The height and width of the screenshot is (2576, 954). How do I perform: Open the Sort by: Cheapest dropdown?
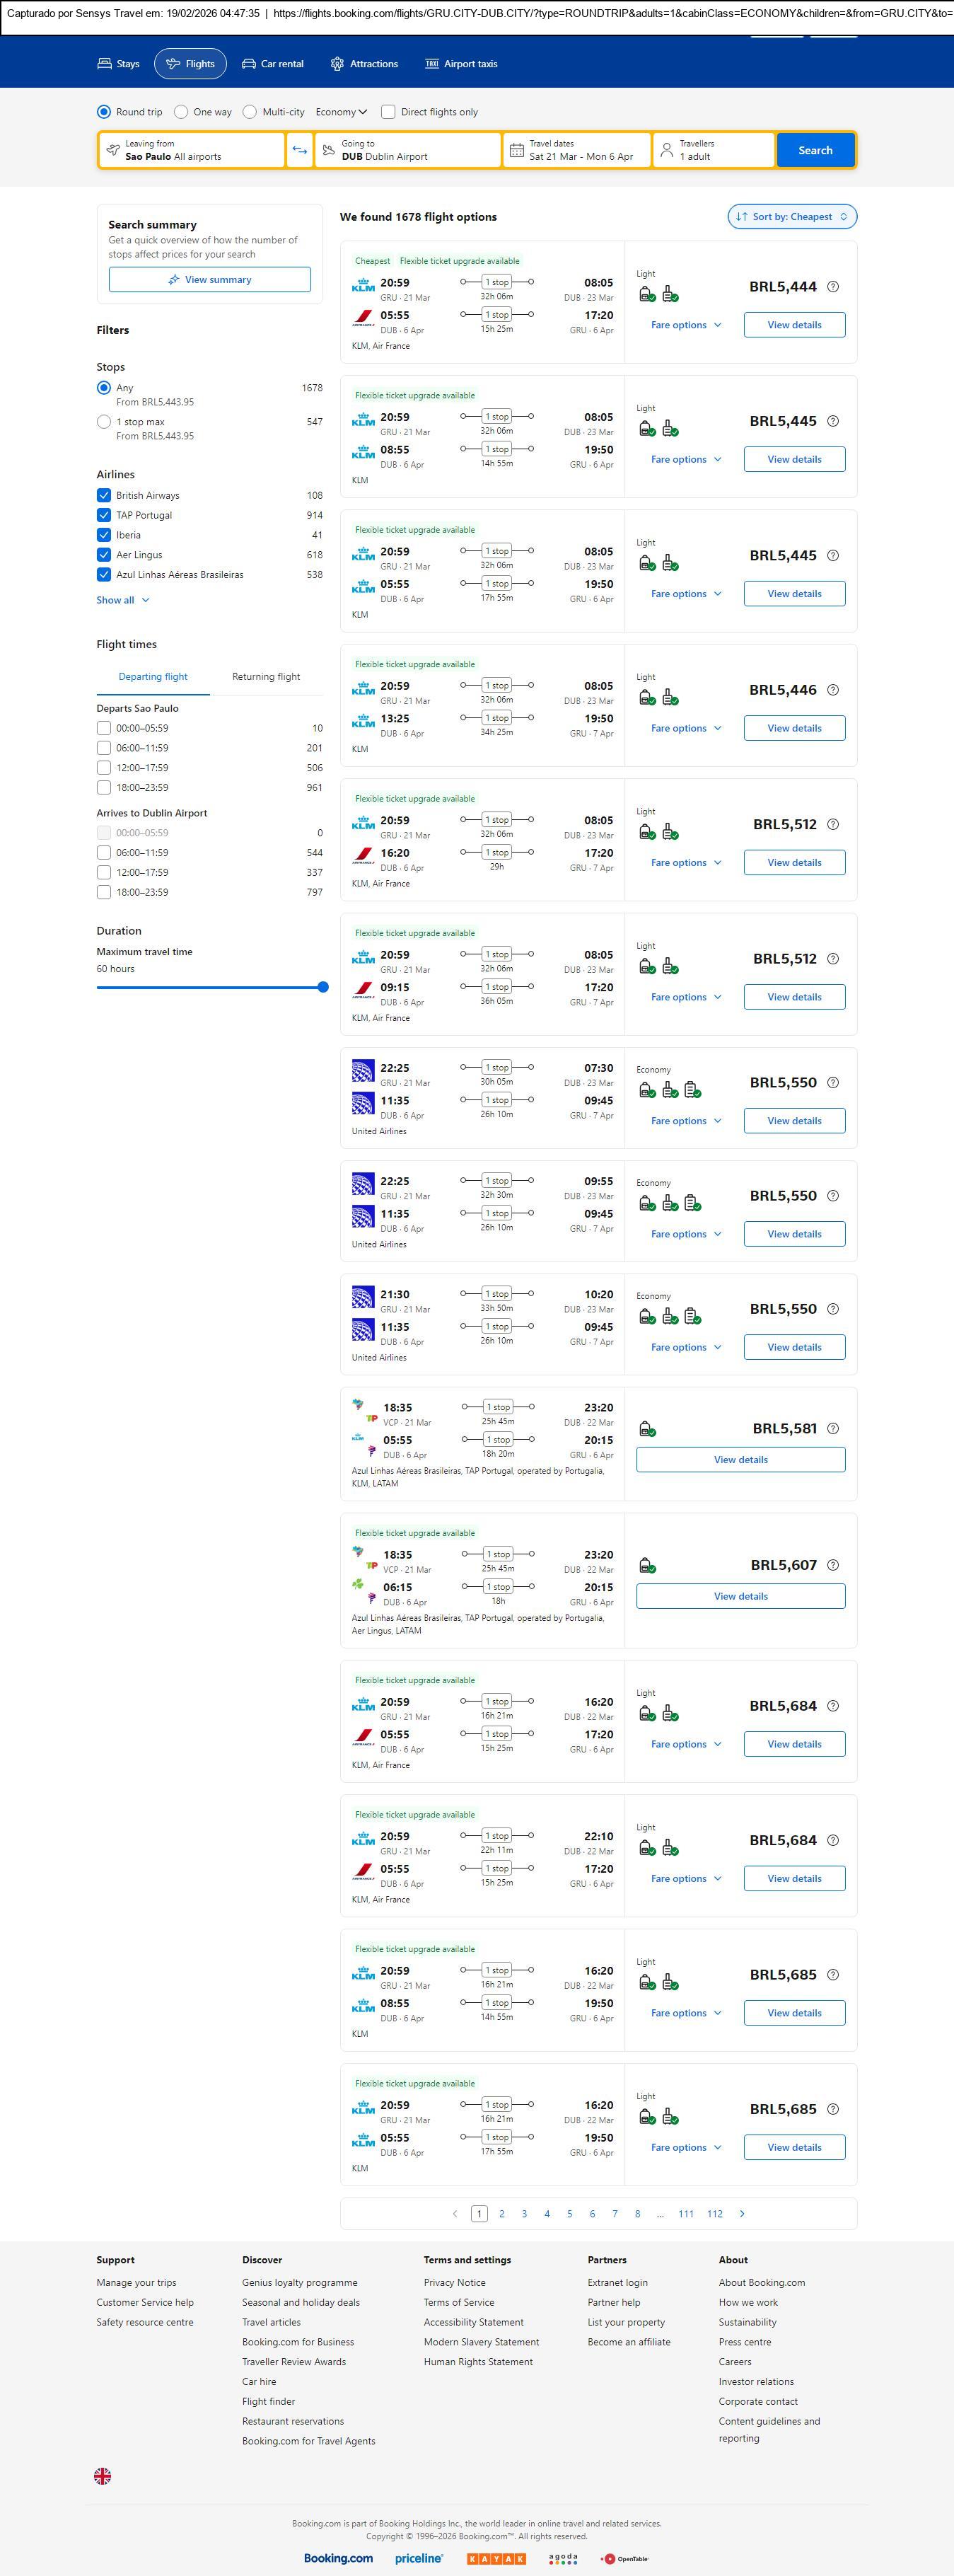point(791,217)
